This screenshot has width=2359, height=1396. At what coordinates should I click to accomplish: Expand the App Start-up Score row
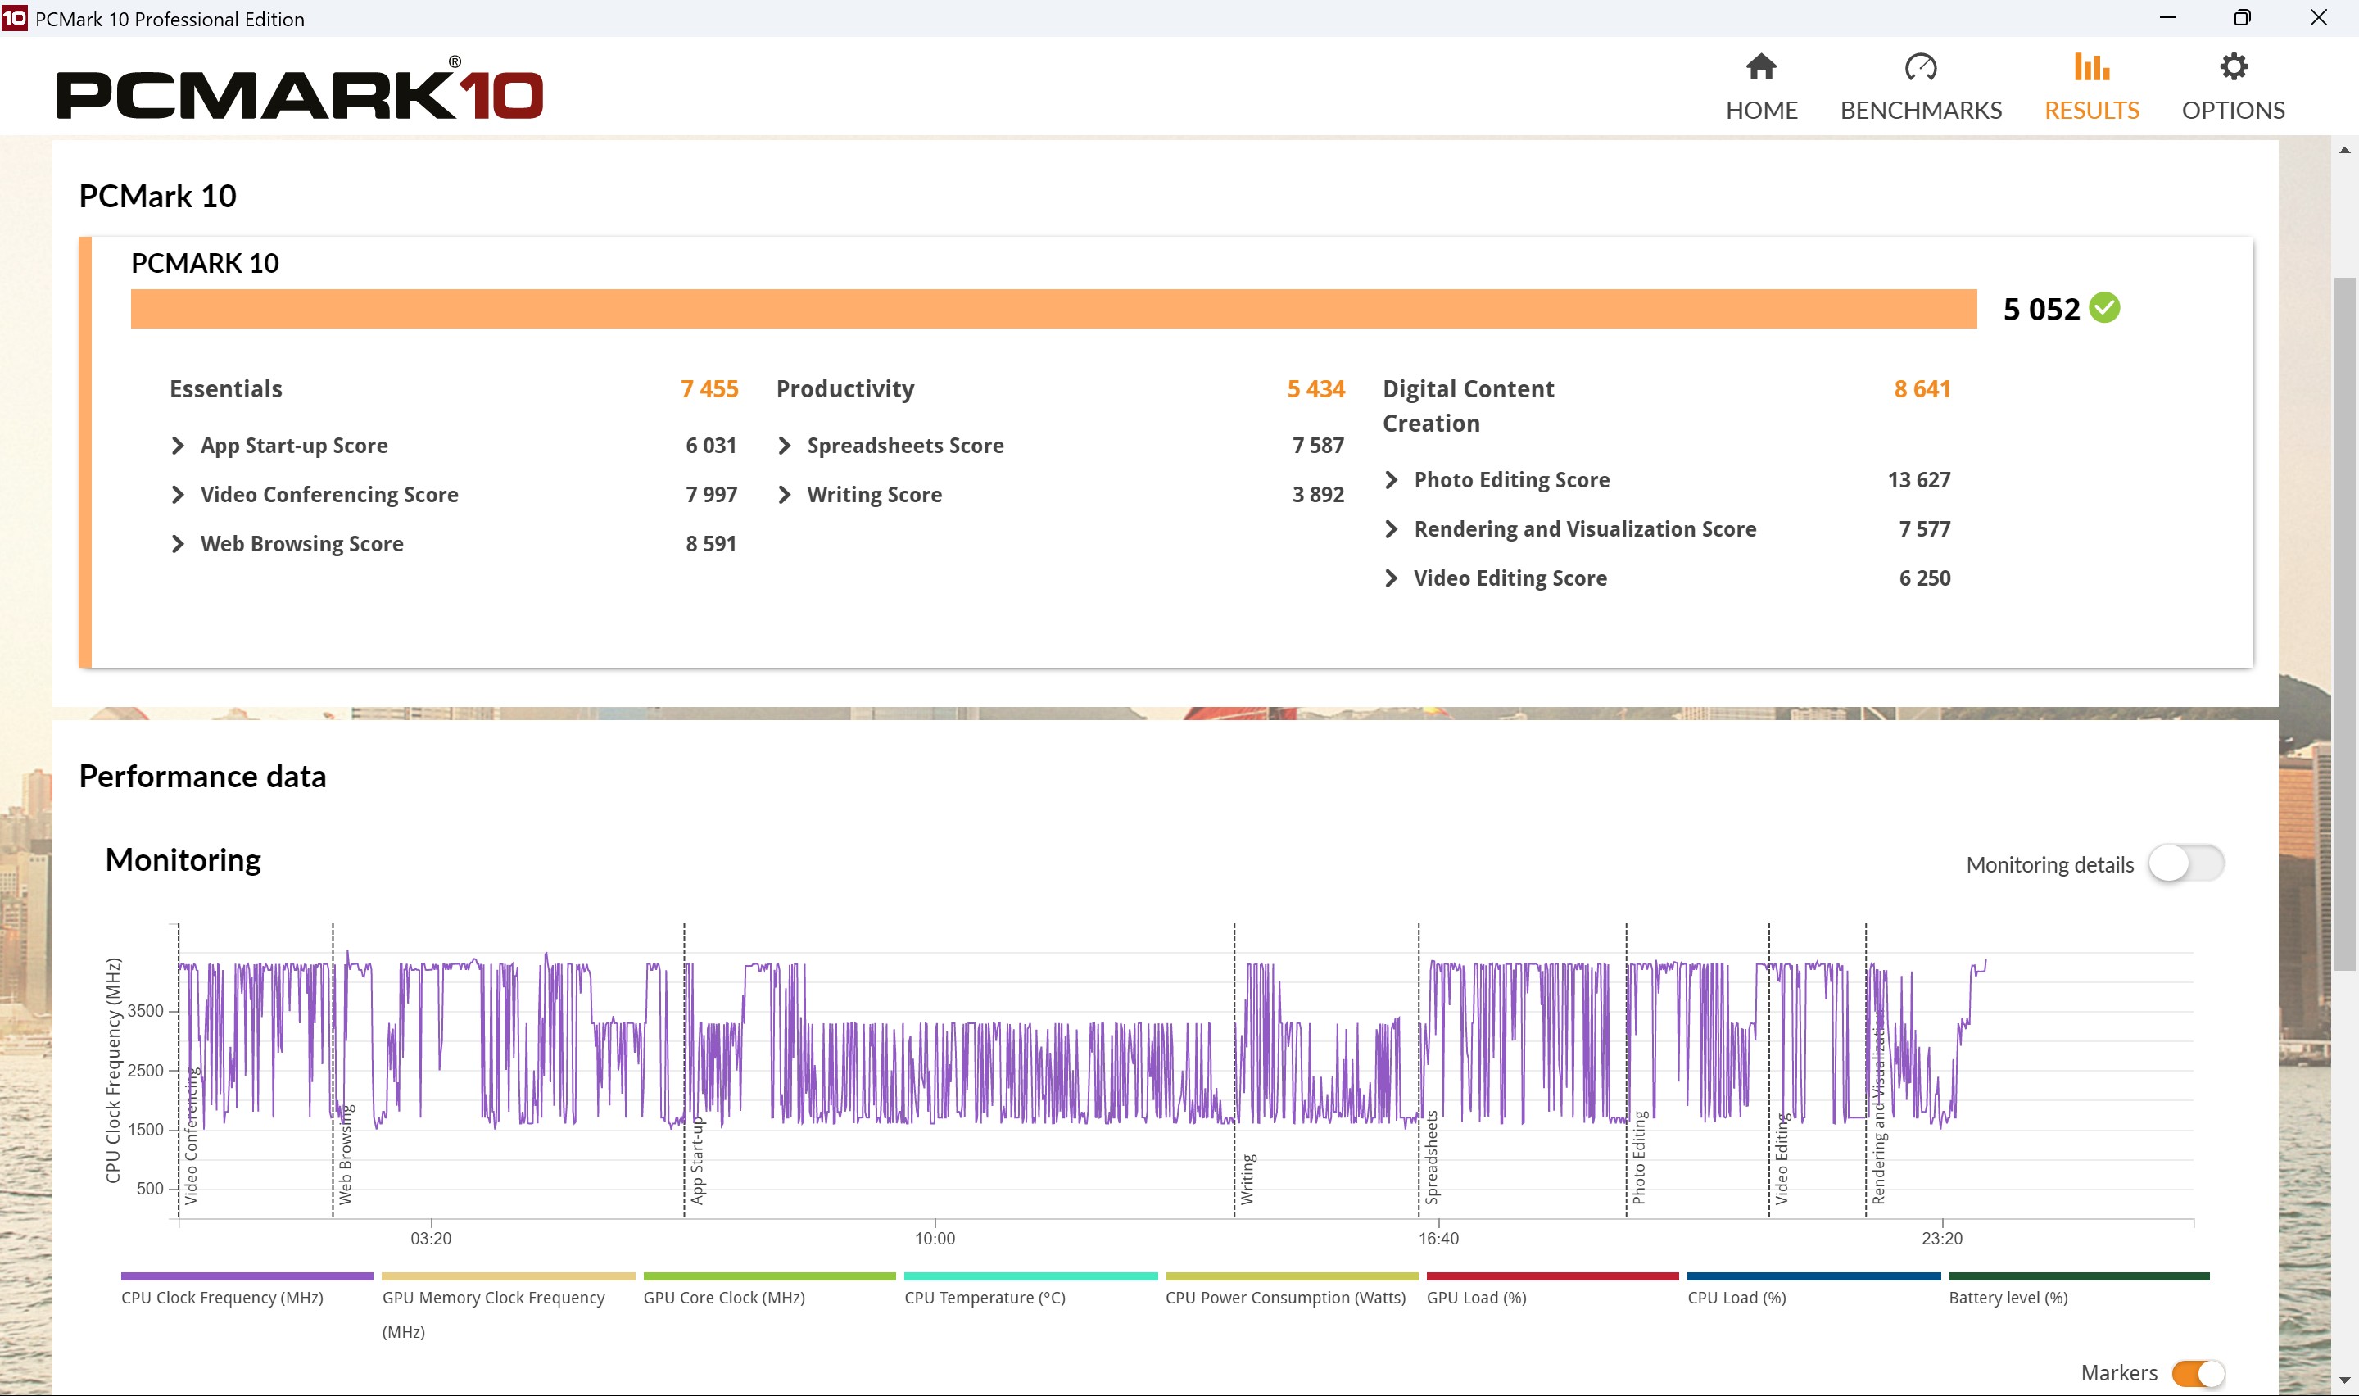pyautogui.click(x=178, y=446)
